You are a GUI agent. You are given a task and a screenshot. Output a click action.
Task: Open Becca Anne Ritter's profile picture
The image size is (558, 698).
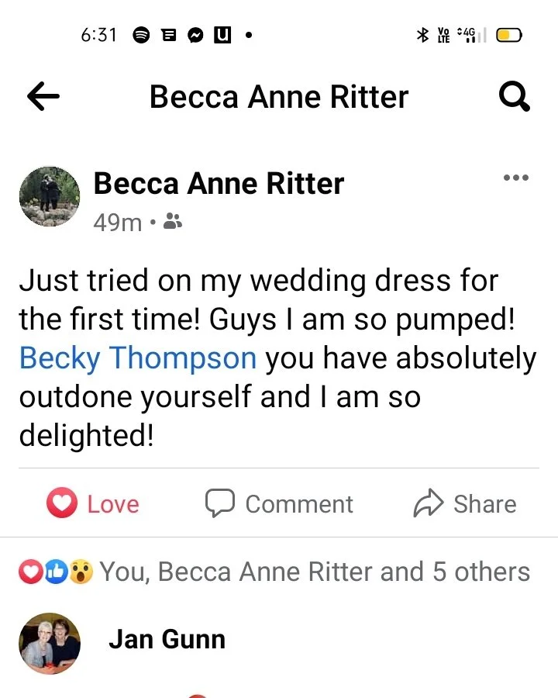point(50,196)
